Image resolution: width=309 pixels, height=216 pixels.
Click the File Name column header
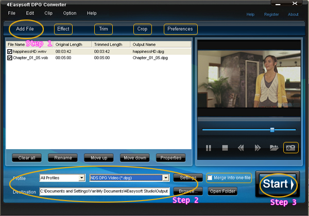[29, 44]
